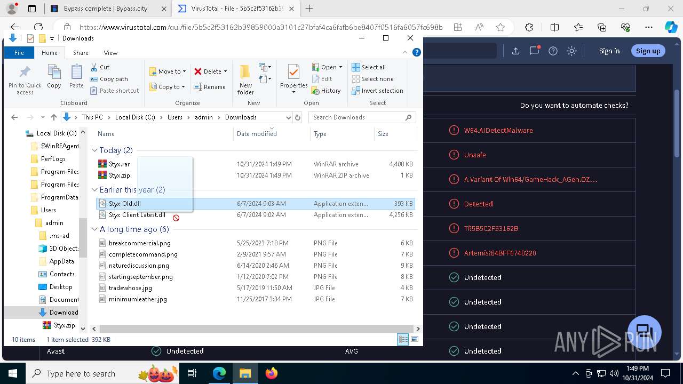Switch to the View ribbon tab
Viewport: 683px width, 384px height.
tap(110, 53)
